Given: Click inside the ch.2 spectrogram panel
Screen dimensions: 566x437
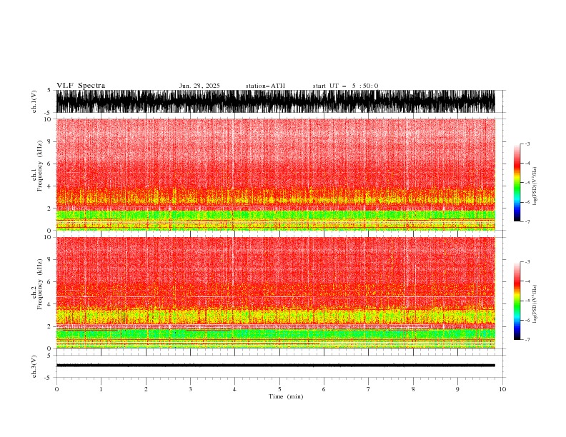Looking at the screenshot, I should (276, 293).
